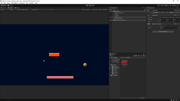Open the Display 1 dropdown
The width and height of the screenshot is (180, 101).
[12, 10]
